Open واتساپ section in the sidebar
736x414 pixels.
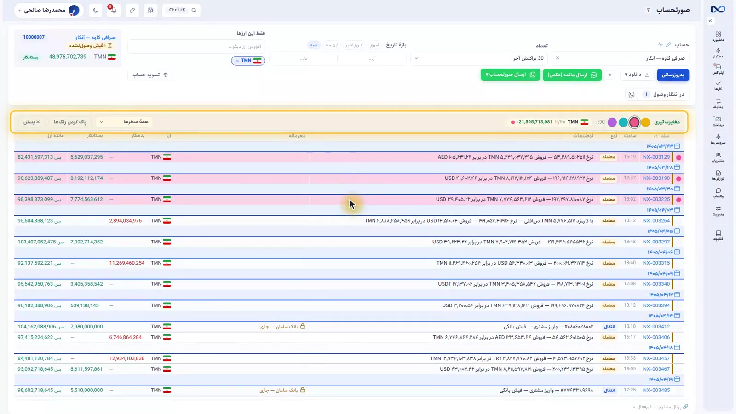point(718,193)
